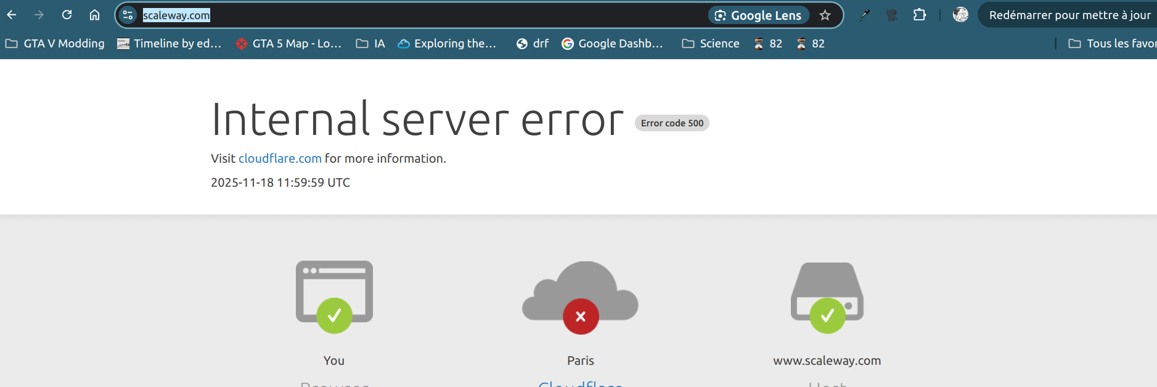The height and width of the screenshot is (387, 1157).
Task: Open the eyedropper color picker extension
Action: coord(865,15)
